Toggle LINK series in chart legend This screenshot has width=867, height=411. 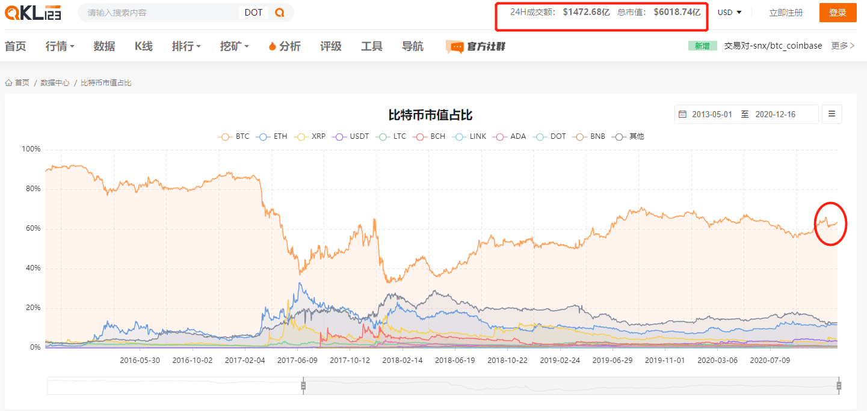tap(469, 136)
